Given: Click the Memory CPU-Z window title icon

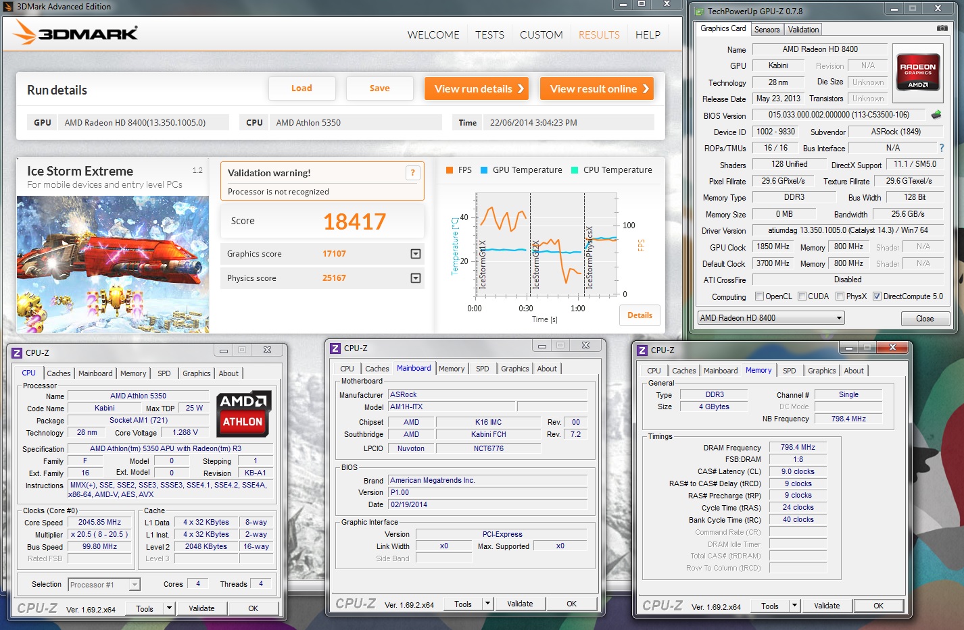Looking at the screenshot, I should pos(642,350).
